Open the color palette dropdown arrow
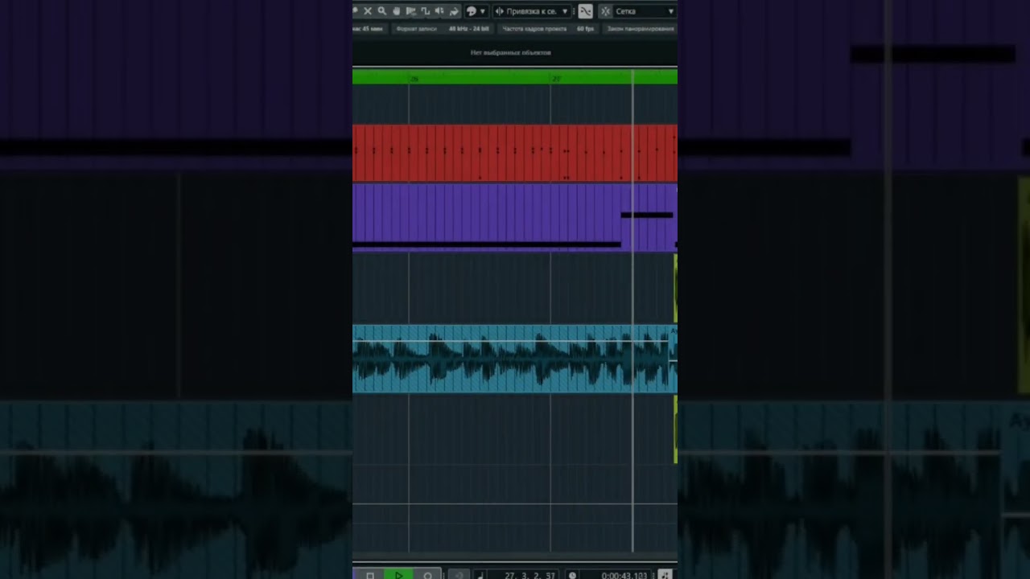The image size is (1030, 579). point(483,11)
